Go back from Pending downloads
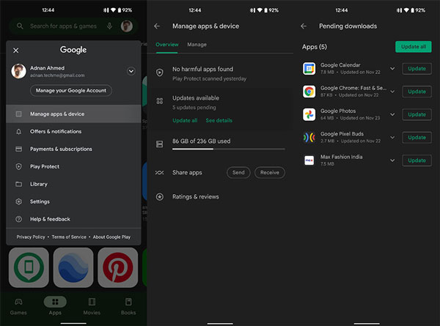The width and height of the screenshot is (440, 326). 304,26
